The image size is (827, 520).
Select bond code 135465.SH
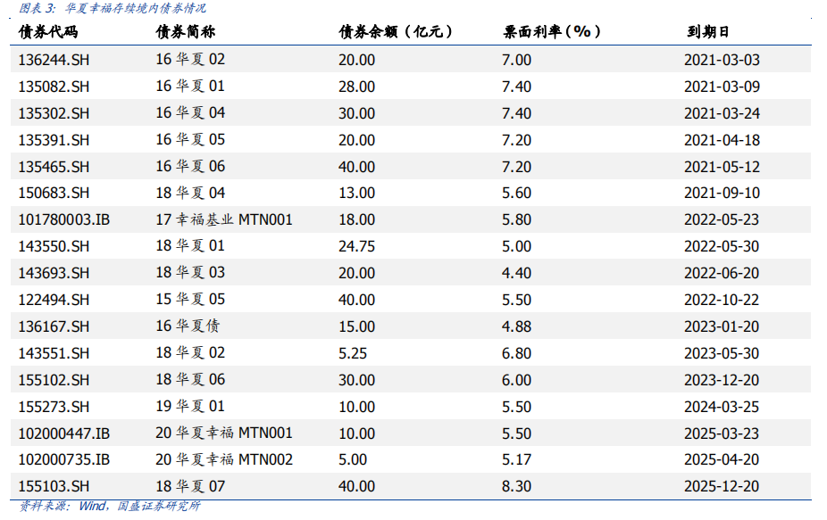pyautogui.click(x=54, y=167)
